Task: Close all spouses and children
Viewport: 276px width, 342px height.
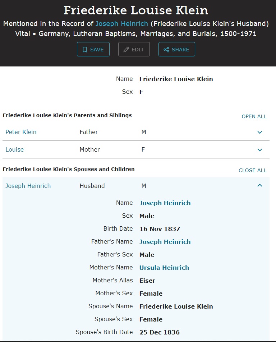Action: (x=252, y=170)
